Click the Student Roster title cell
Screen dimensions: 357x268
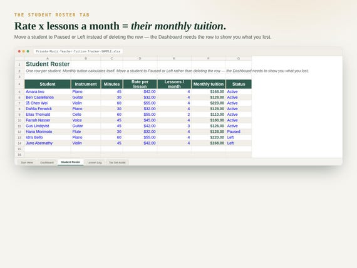(x=48, y=64)
